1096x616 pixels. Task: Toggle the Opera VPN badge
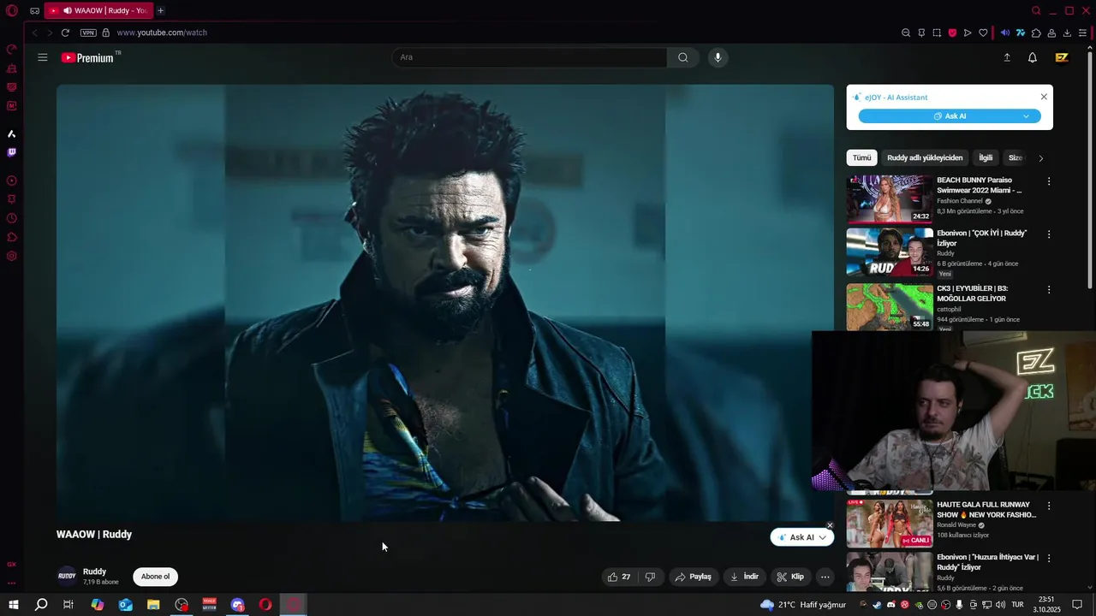point(88,33)
